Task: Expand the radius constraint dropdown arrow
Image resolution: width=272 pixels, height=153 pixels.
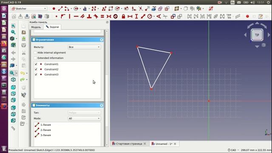Action: point(154,17)
